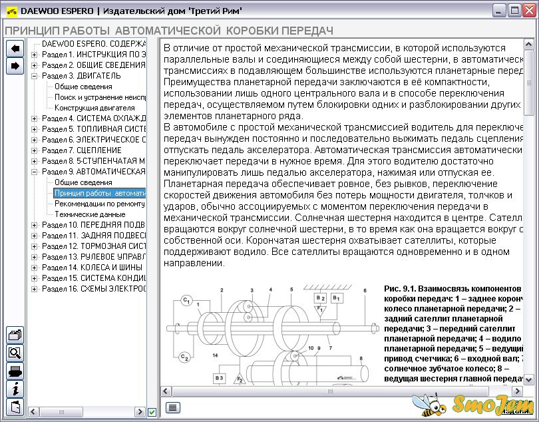Expand Раздел 6. ЭЛЕКТРИЧЕСКОЕ node

[x=34, y=140]
